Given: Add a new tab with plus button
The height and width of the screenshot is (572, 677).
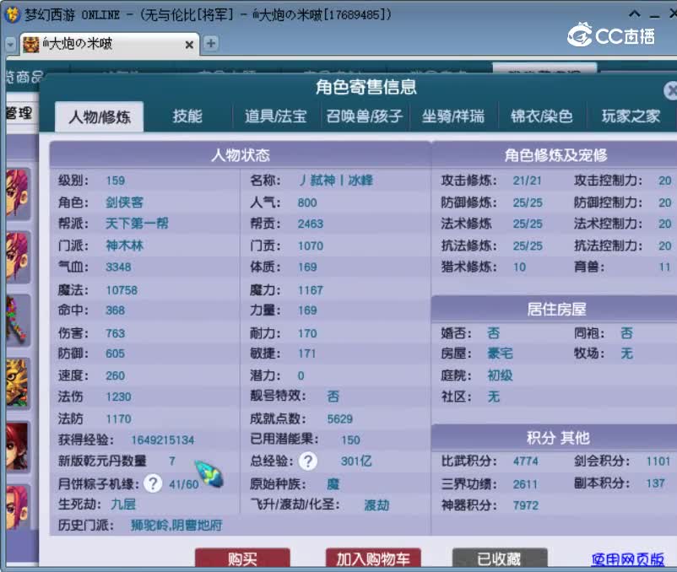Looking at the screenshot, I should pos(211,43).
